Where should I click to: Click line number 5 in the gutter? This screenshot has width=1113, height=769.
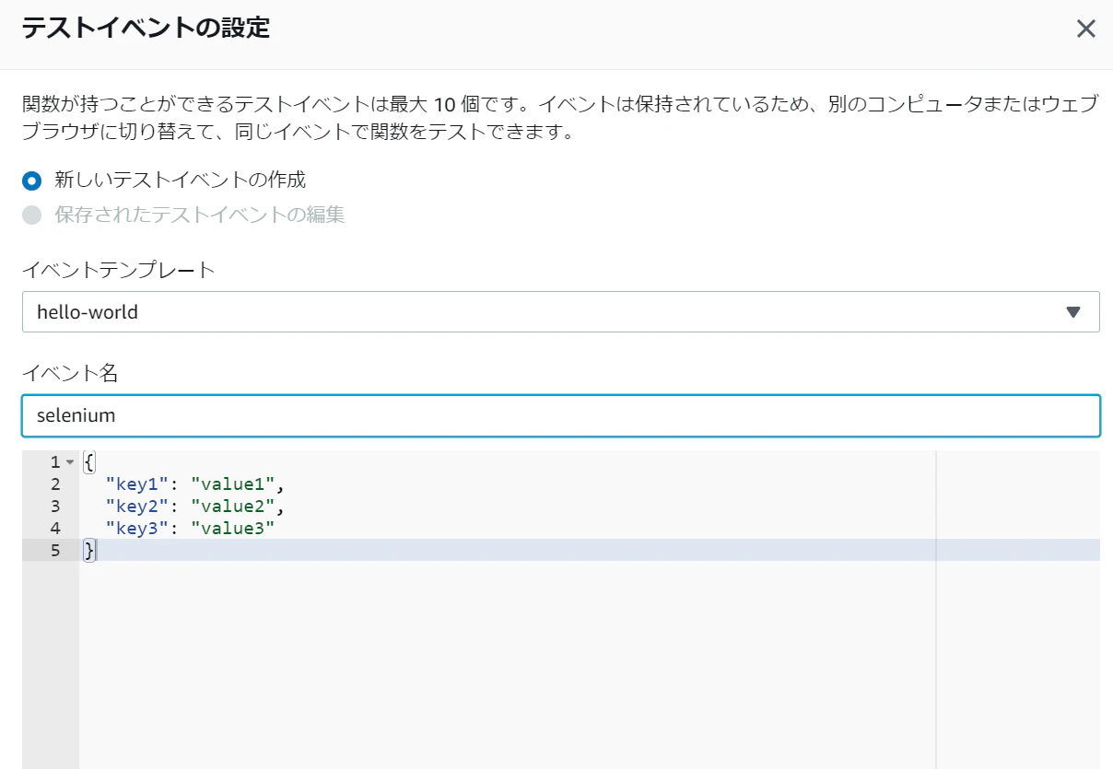(x=55, y=550)
